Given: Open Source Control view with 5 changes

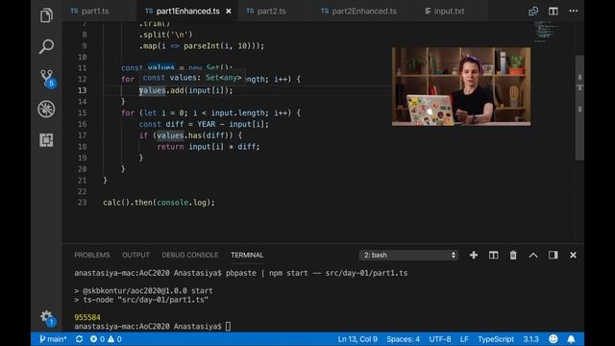Looking at the screenshot, I should [x=47, y=77].
